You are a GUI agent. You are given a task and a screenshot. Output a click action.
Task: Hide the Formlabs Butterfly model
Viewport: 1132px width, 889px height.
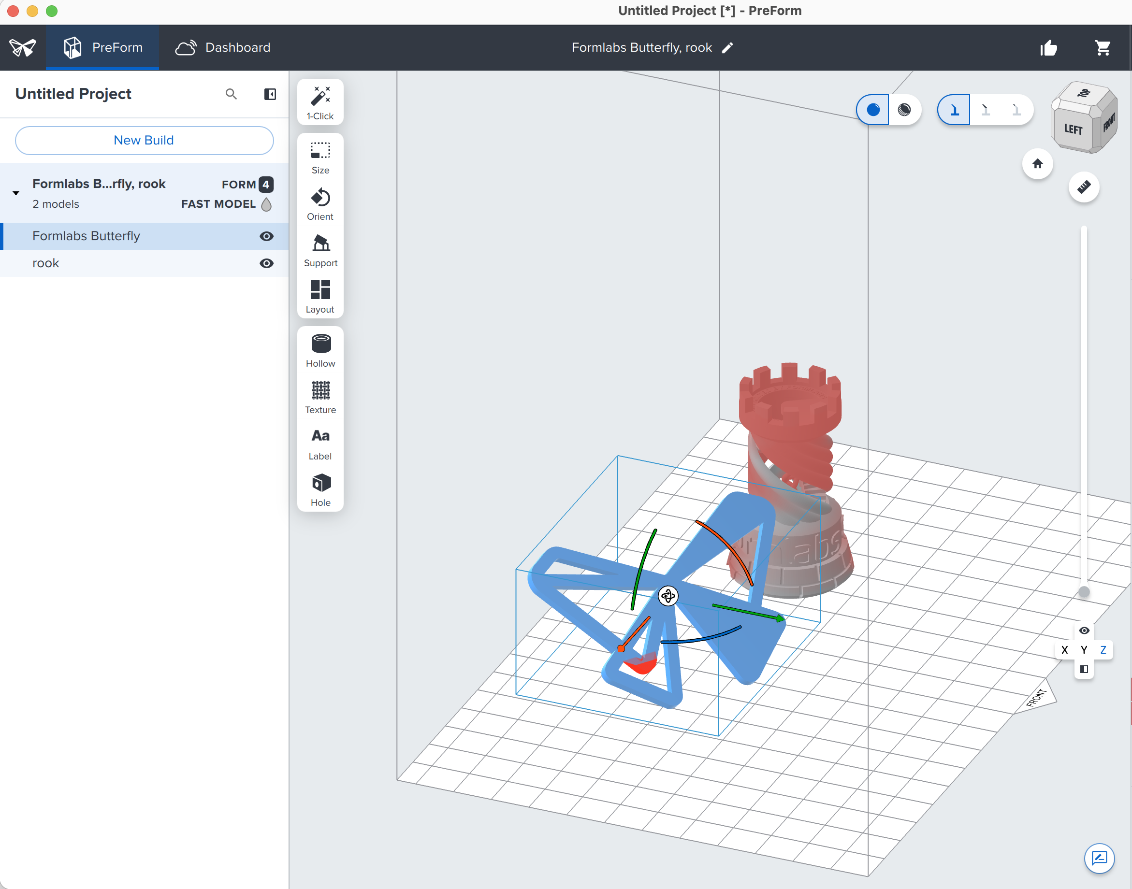[267, 236]
